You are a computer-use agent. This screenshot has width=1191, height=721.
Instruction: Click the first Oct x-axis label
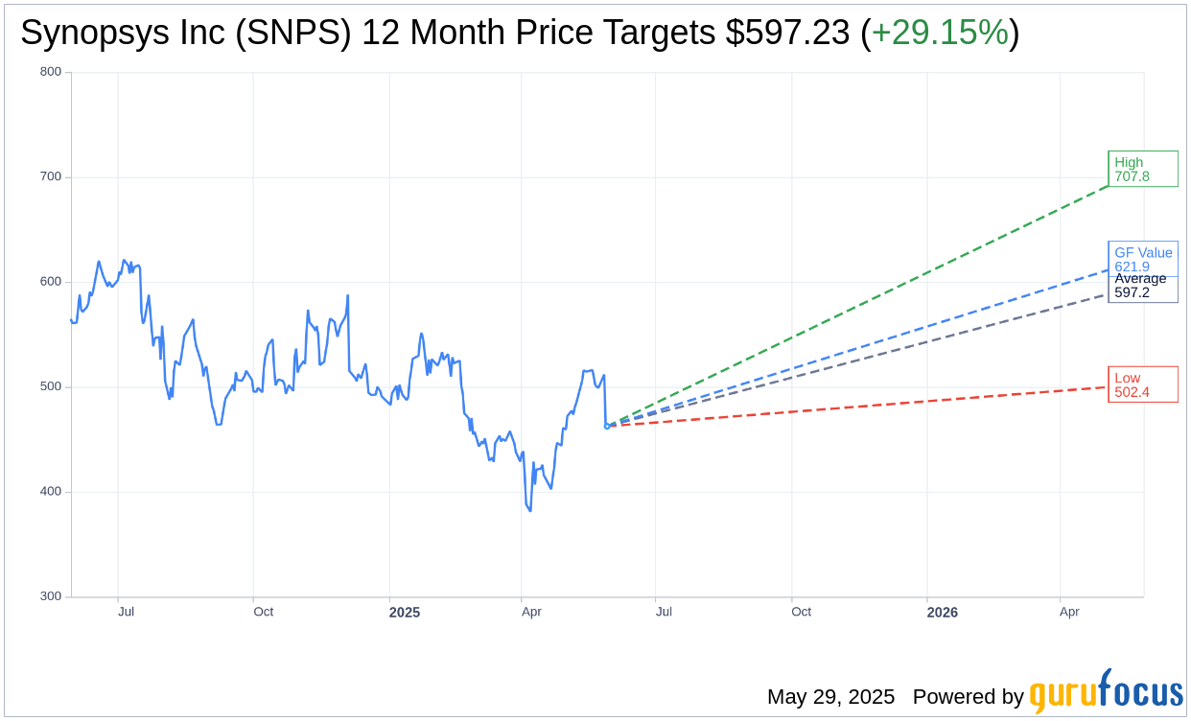tap(263, 612)
